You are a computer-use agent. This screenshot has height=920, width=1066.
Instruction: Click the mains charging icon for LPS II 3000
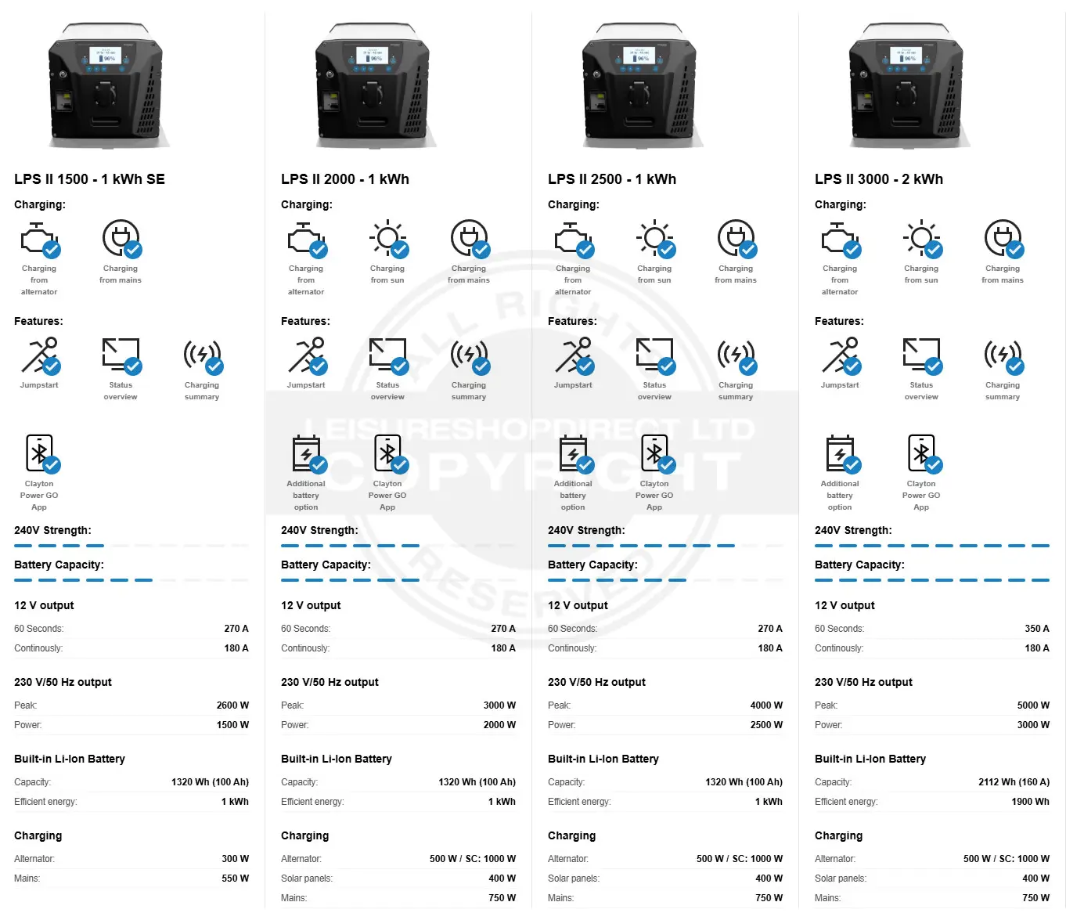click(1003, 239)
